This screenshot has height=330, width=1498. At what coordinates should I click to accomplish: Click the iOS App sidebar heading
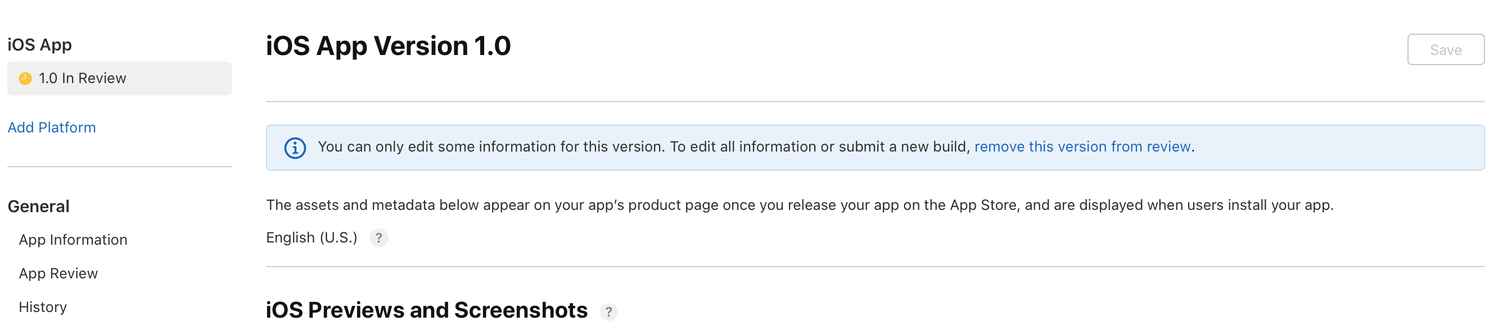click(39, 45)
